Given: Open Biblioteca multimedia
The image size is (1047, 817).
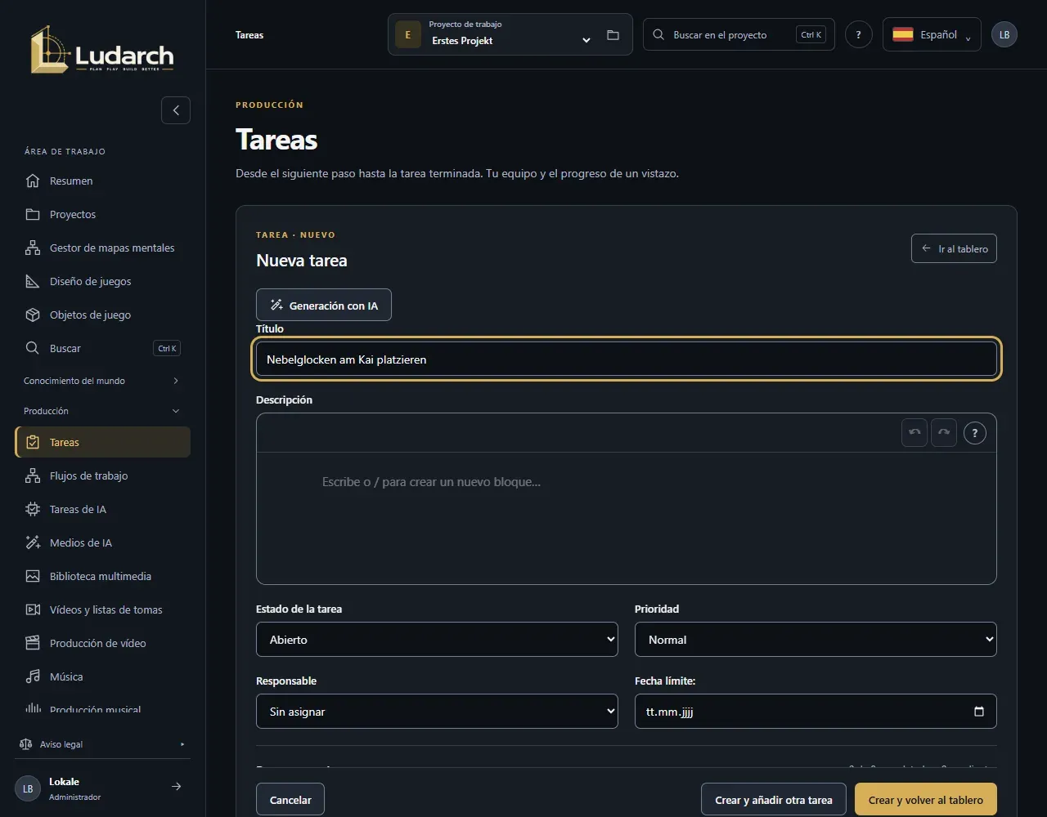Looking at the screenshot, I should (x=102, y=576).
